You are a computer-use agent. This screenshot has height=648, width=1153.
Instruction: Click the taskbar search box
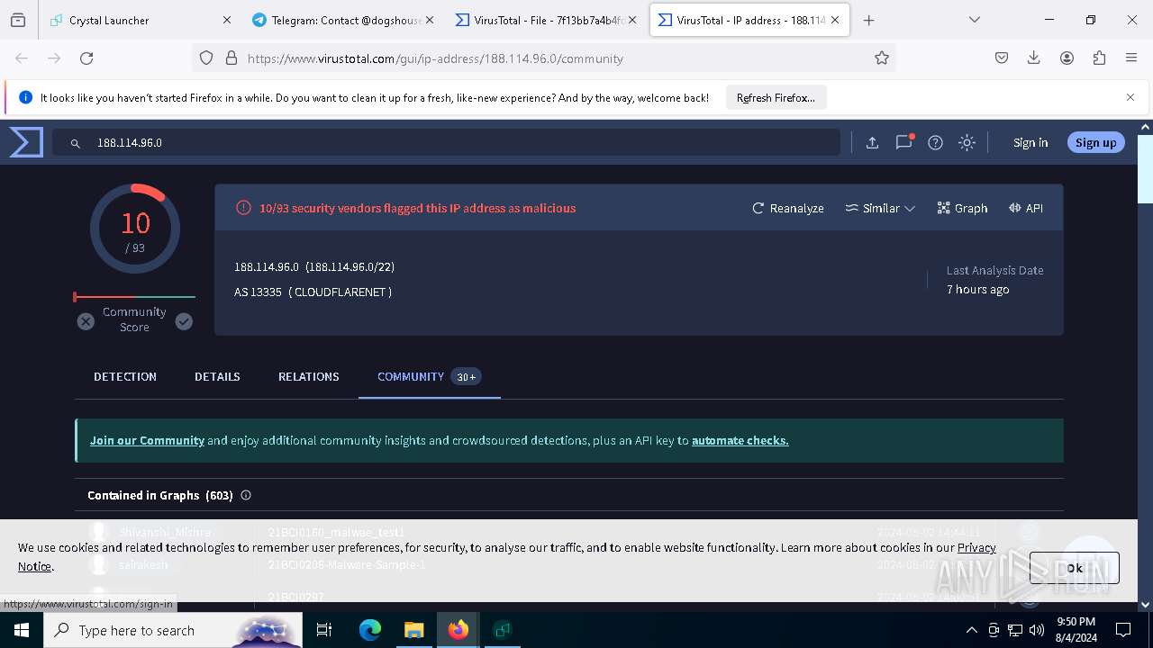[x=173, y=630]
